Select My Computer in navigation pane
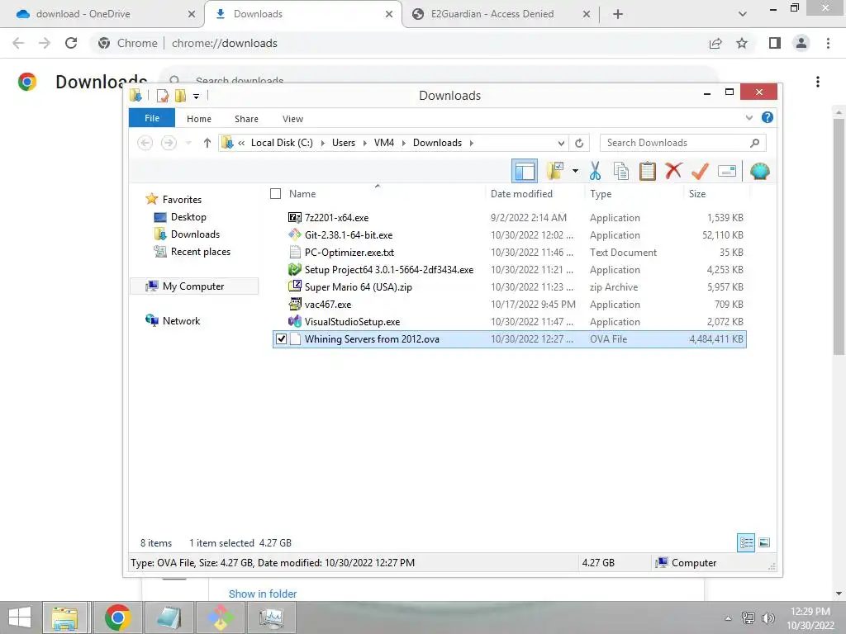This screenshot has width=846, height=634. click(x=193, y=286)
